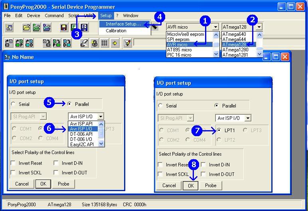
Task: Select LPT1 radio button
Action: (x=219, y=130)
